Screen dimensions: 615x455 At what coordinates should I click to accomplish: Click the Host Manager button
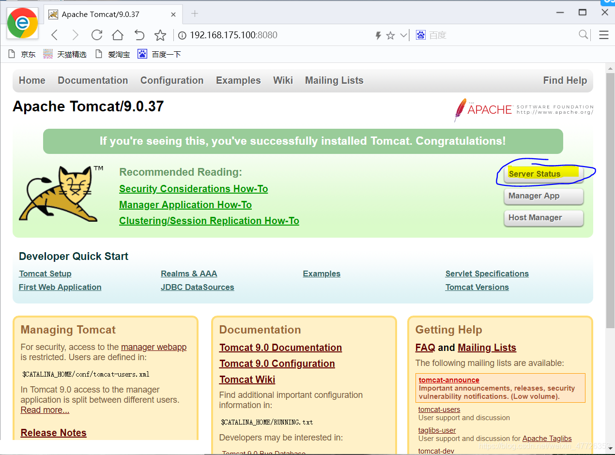[543, 218]
